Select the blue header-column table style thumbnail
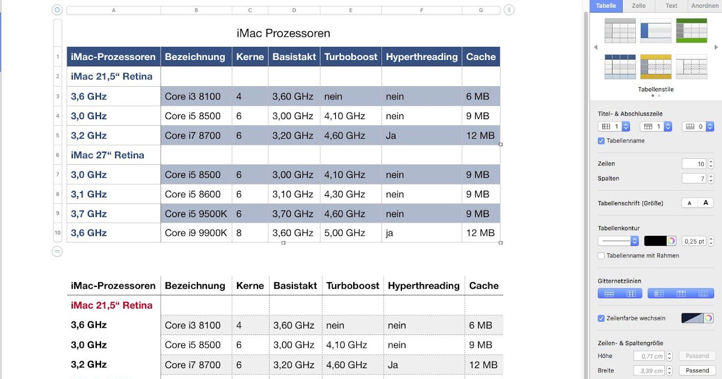The width and height of the screenshot is (722, 379). 656,30
